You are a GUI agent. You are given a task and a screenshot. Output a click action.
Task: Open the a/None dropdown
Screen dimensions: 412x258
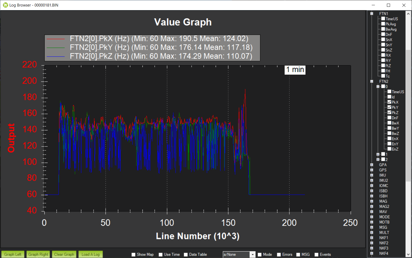click(x=253, y=255)
